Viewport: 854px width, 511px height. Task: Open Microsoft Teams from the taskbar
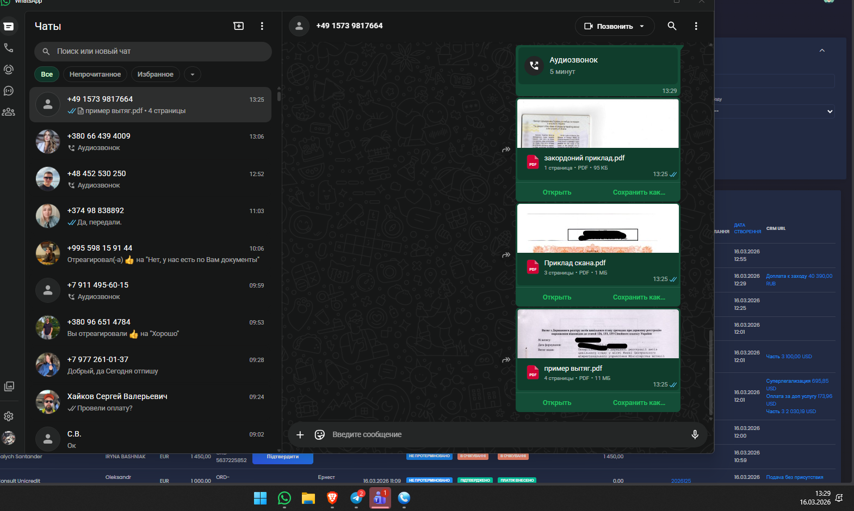click(x=380, y=497)
